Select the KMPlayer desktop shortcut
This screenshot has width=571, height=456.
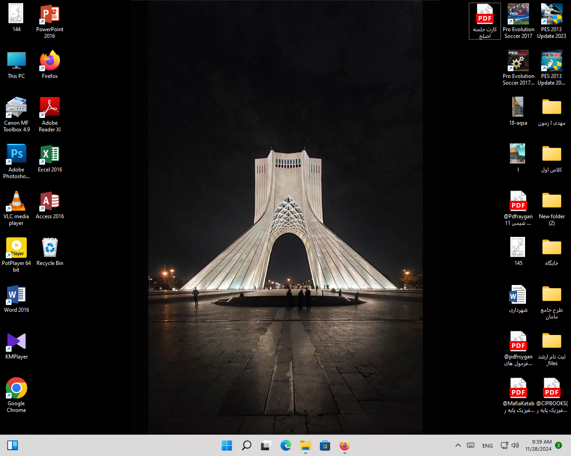point(17,345)
